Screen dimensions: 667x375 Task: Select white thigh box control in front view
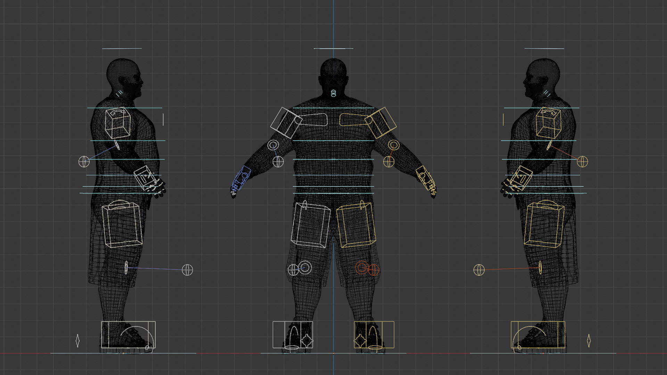click(x=311, y=225)
